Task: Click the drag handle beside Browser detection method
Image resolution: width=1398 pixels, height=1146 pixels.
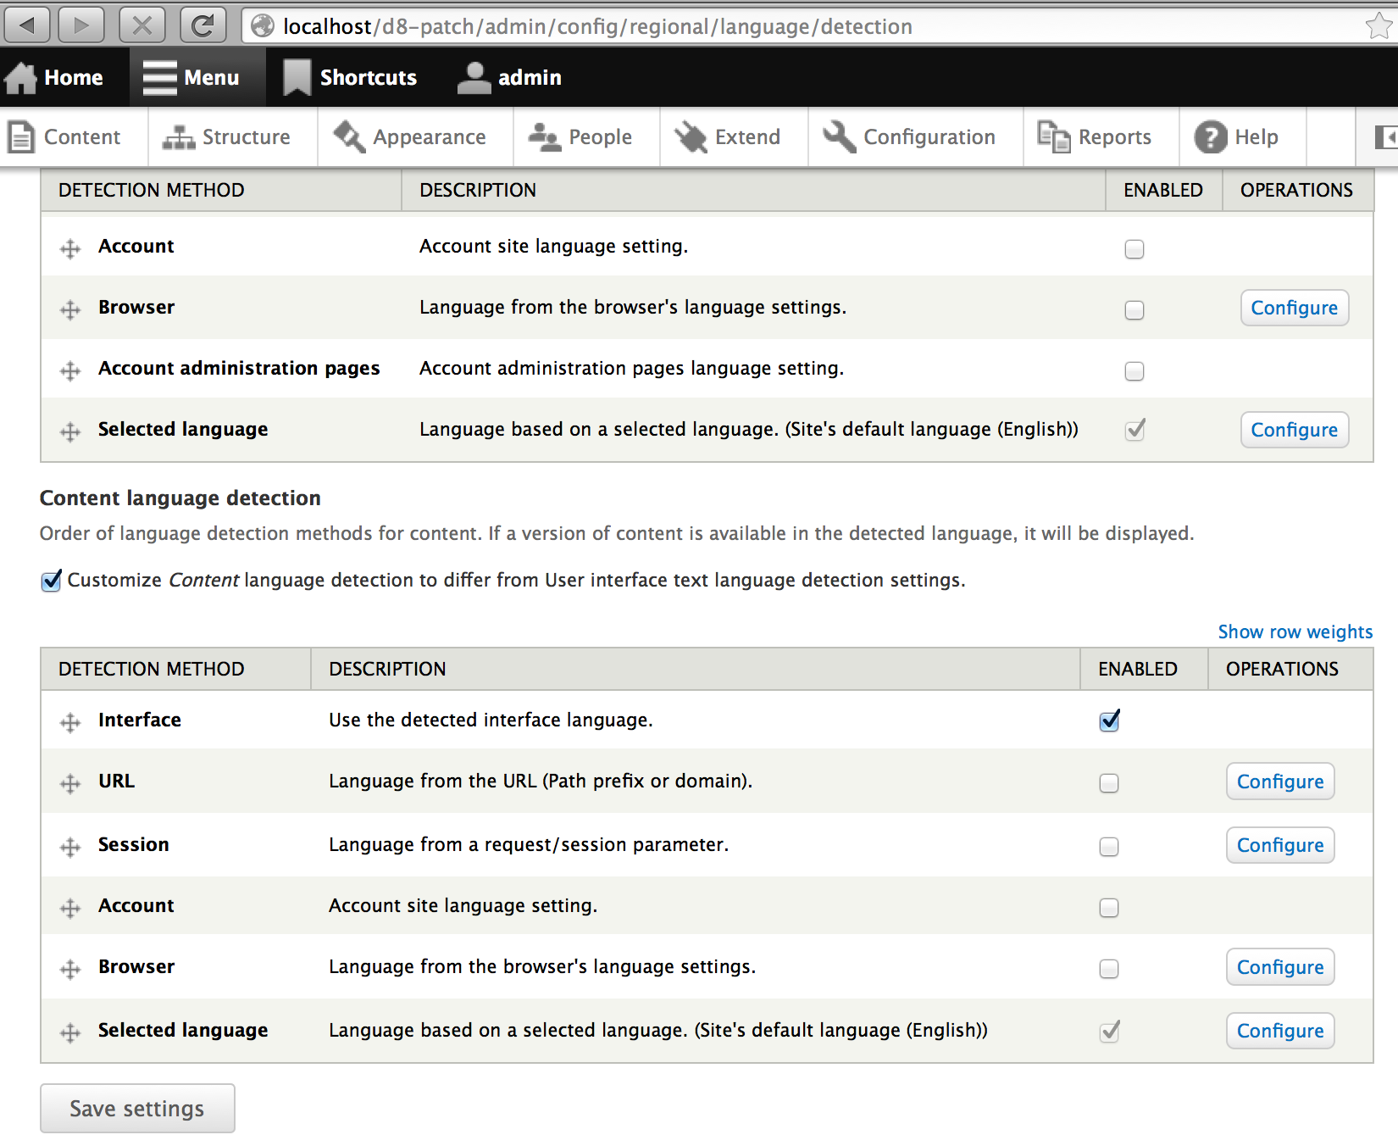Action: pyautogui.click(x=69, y=309)
